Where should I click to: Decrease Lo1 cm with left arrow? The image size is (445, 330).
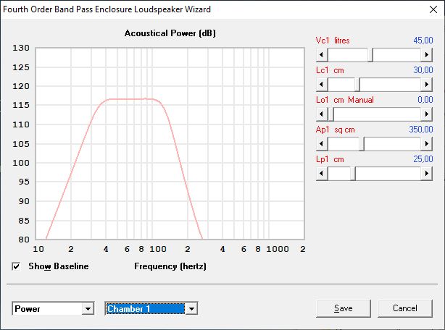pyautogui.click(x=322, y=114)
